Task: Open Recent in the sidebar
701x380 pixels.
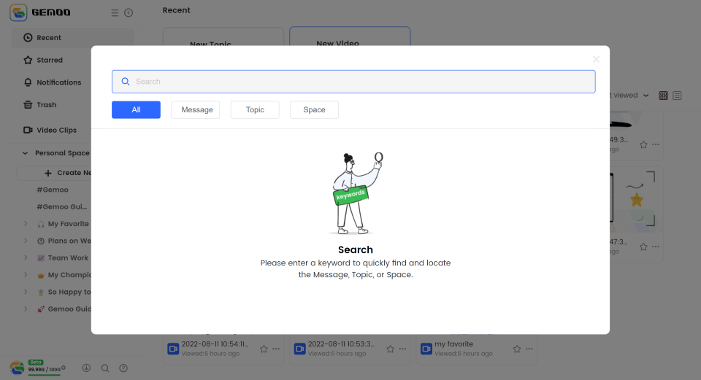Action: pyautogui.click(x=72, y=38)
